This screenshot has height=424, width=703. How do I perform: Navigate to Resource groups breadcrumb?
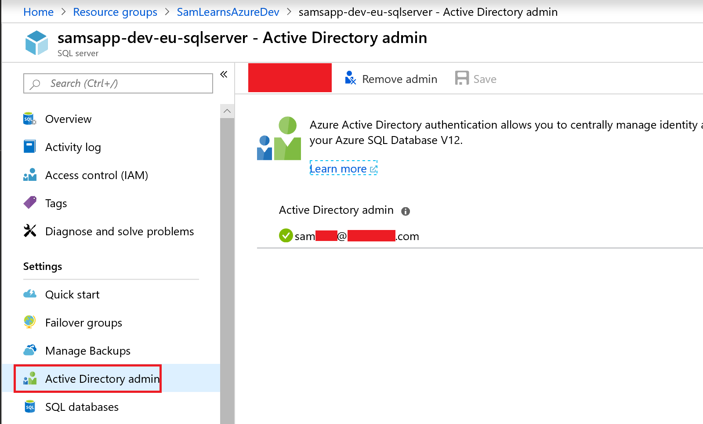coord(115,12)
